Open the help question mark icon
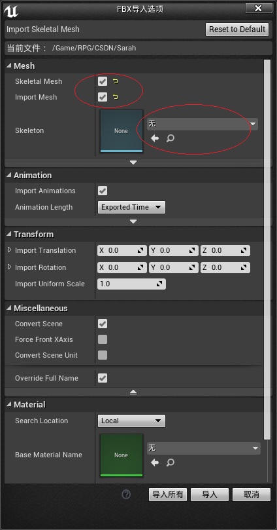Screen dimensions: 277x530 point(126,494)
